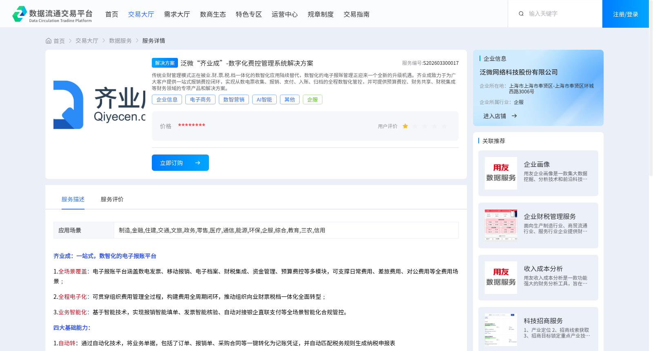Open 运营中心 navigation item
This screenshot has width=653, height=351.
click(x=284, y=14)
